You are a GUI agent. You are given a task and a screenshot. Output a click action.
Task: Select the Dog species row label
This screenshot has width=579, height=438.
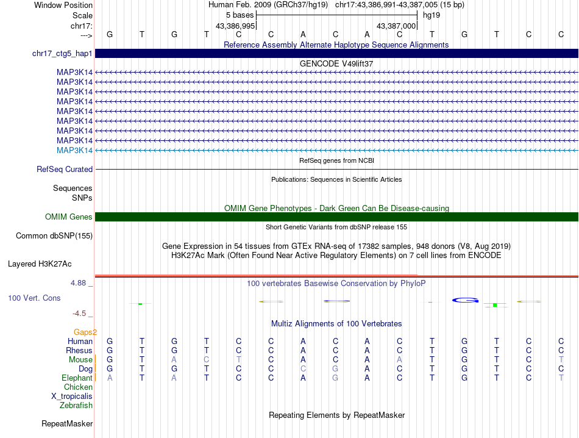[86, 369]
